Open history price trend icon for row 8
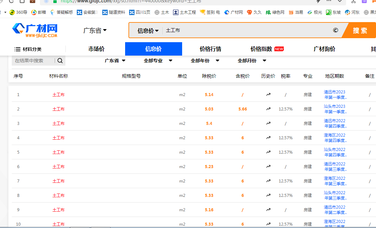 click(268, 195)
